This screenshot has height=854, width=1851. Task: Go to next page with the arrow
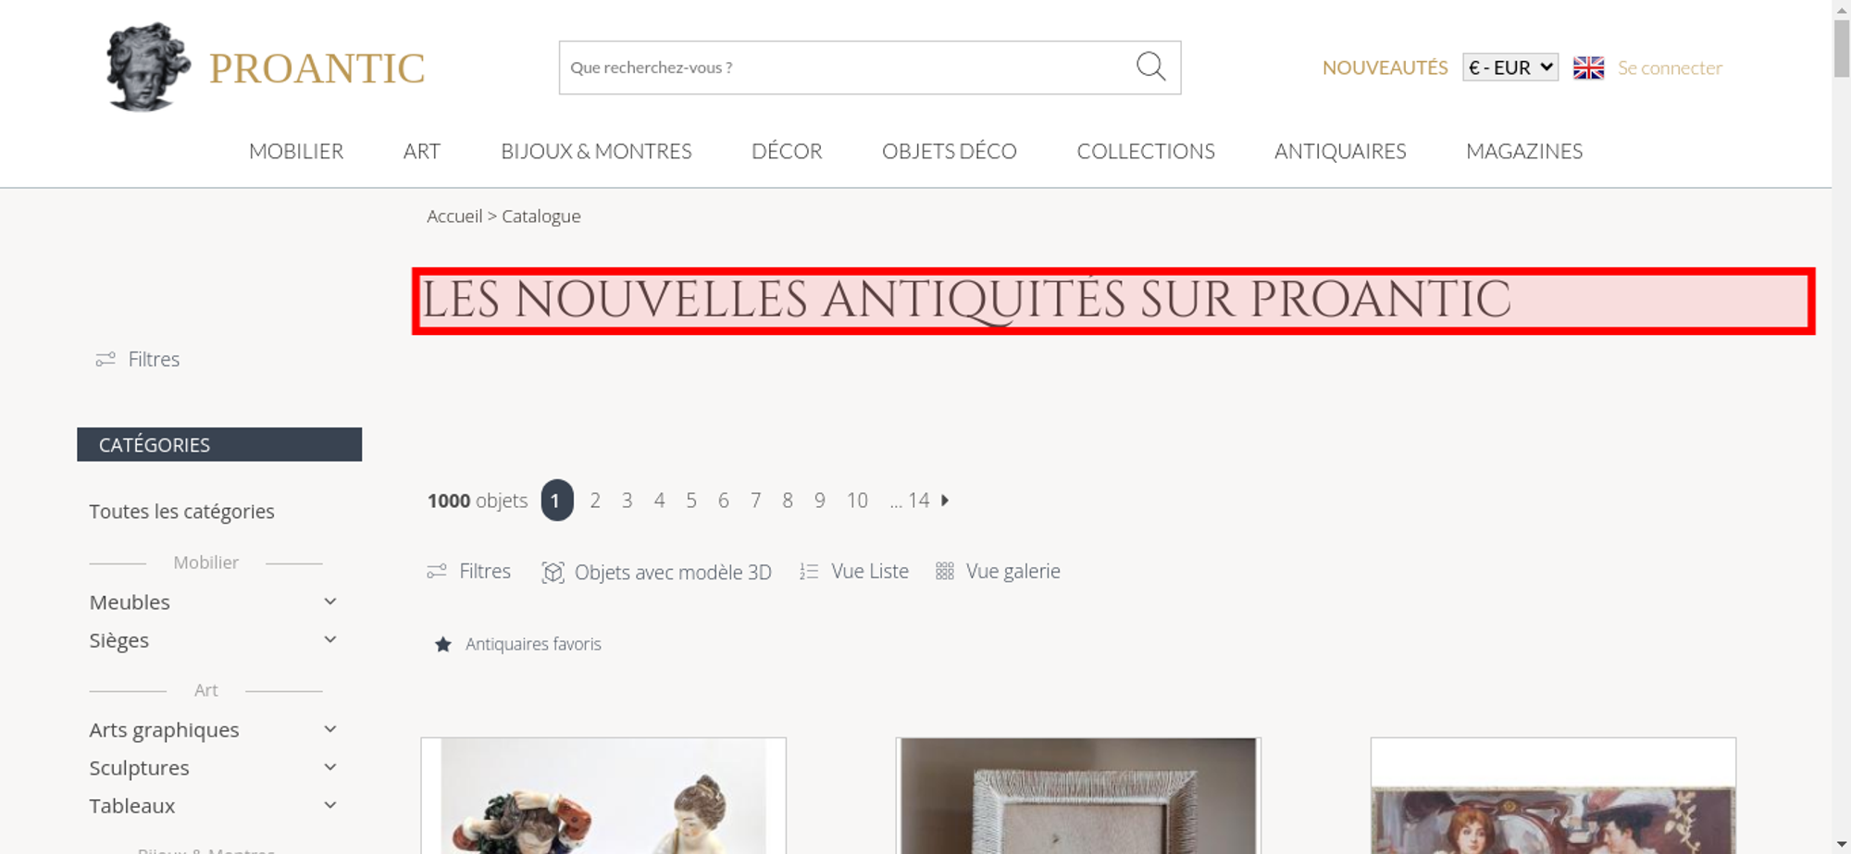pyautogui.click(x=945, y=501)
